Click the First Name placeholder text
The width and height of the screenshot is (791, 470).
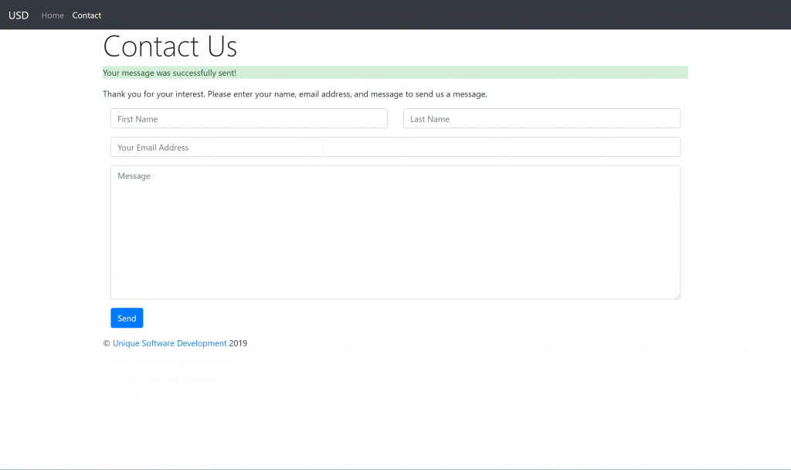(137, 118)
